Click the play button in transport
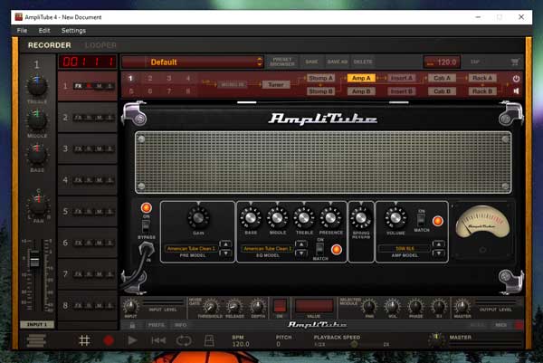This screenshot has height=363, width=543. [x=132, y=341]
